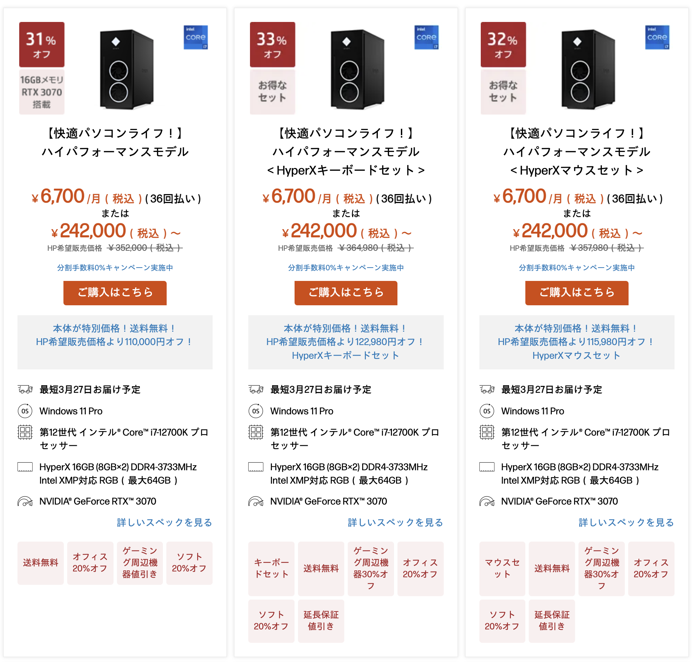Select the 'キーボードセット' tag in second card
Viewport: 692px width, 662px height.
(x=271, y=568)
